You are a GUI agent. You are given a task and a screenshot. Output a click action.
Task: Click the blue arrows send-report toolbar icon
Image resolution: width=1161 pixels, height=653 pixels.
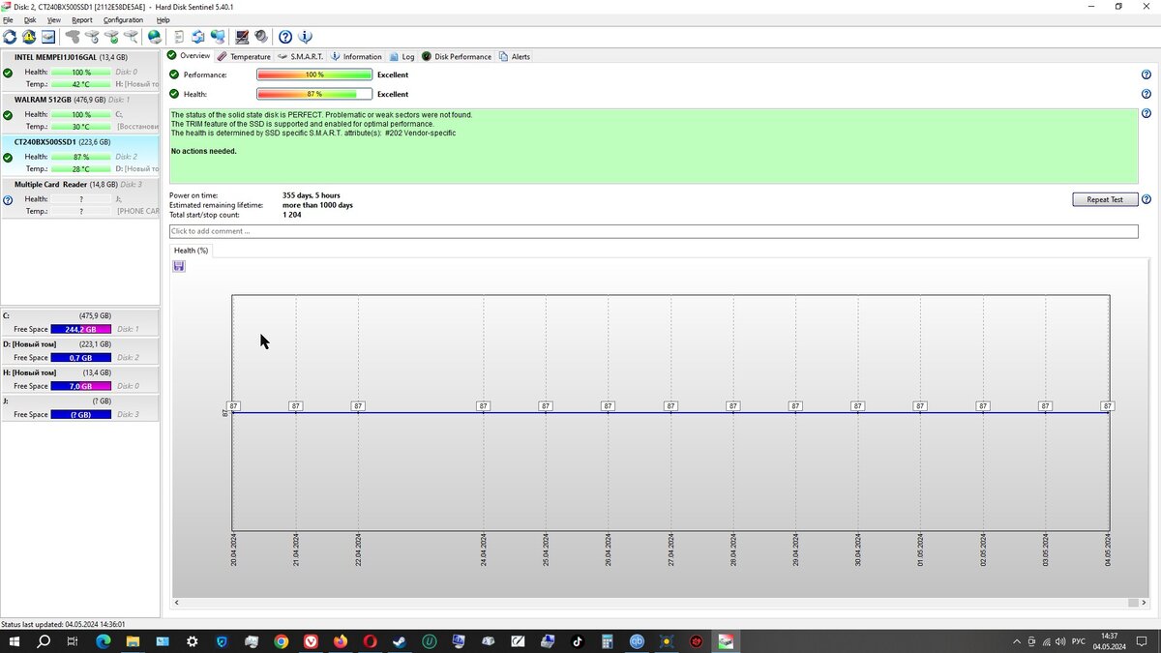click(198, 37)
